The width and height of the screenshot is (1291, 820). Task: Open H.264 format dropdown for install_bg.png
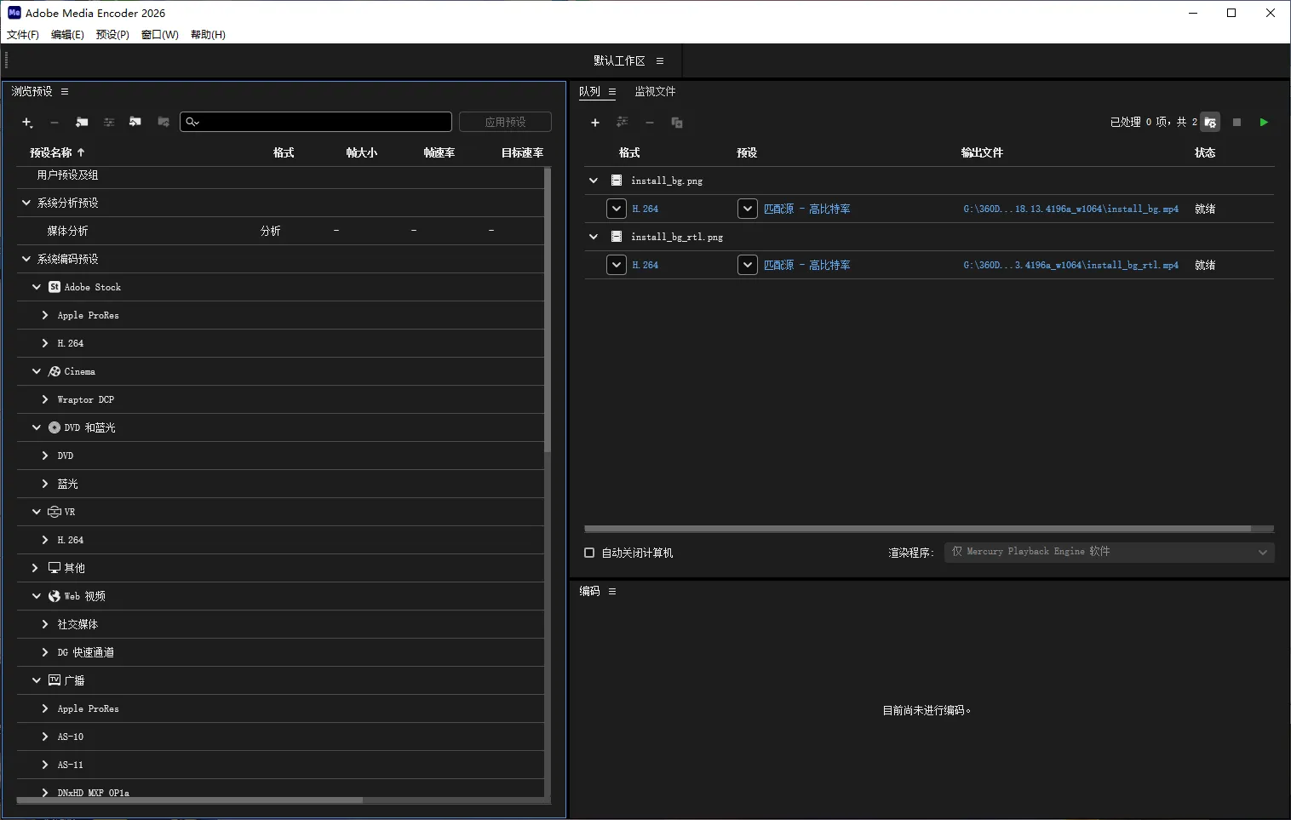[x=615, y=208]
